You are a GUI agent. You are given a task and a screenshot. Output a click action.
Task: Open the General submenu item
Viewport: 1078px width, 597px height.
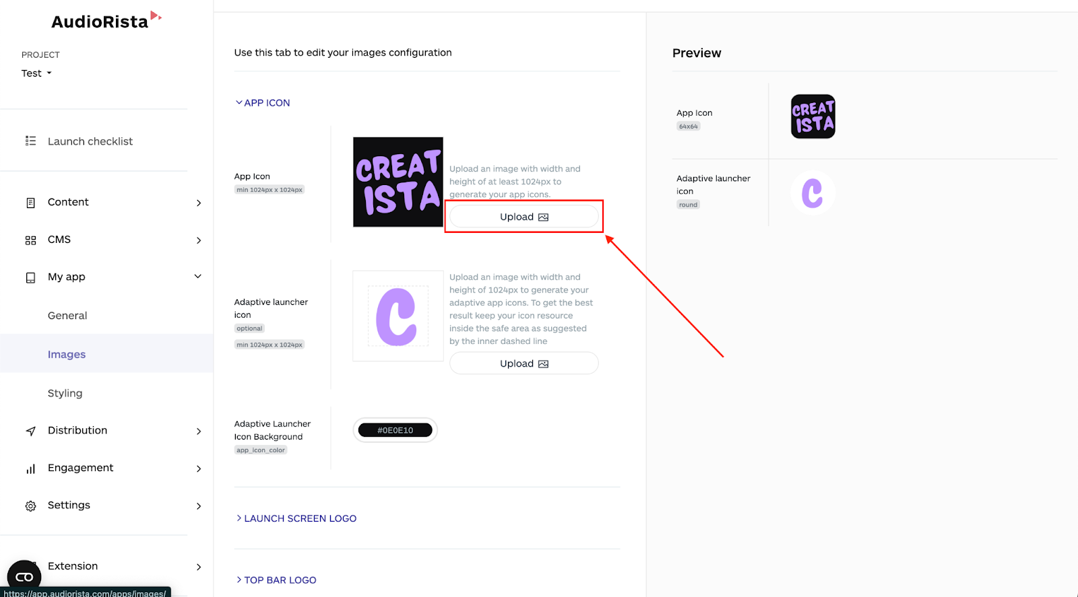click(x=67, y=316)
